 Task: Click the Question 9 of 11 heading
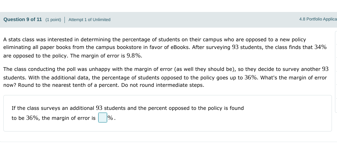[23, 19]
